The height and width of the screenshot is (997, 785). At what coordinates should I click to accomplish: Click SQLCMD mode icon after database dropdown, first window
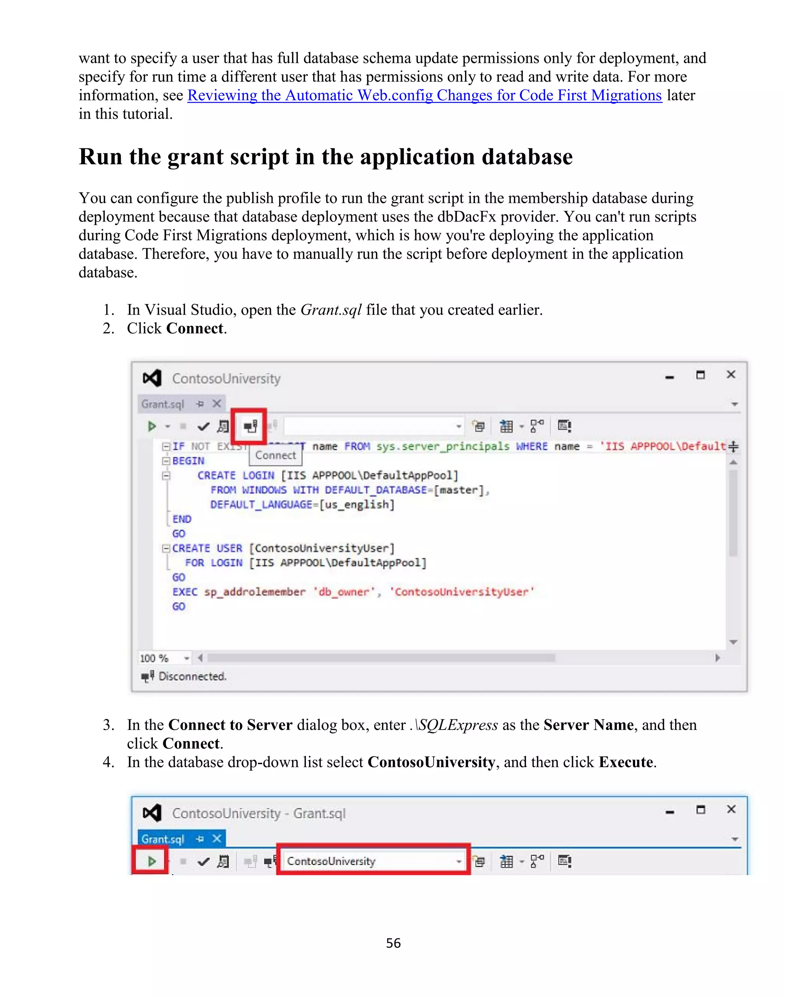pyautogui.click(x=478, y=426)
